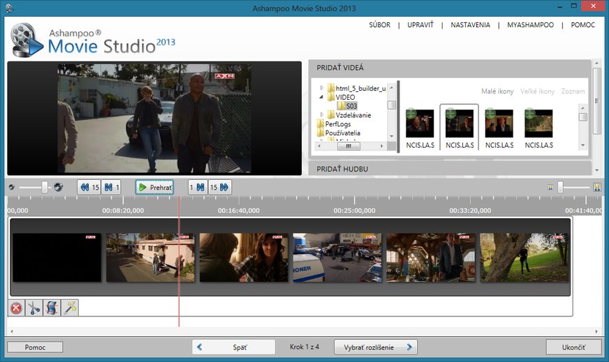The height and width of the screenshot is (362, 609).
Task: Click the red delete clip icon
Action: tap(16, 308)
